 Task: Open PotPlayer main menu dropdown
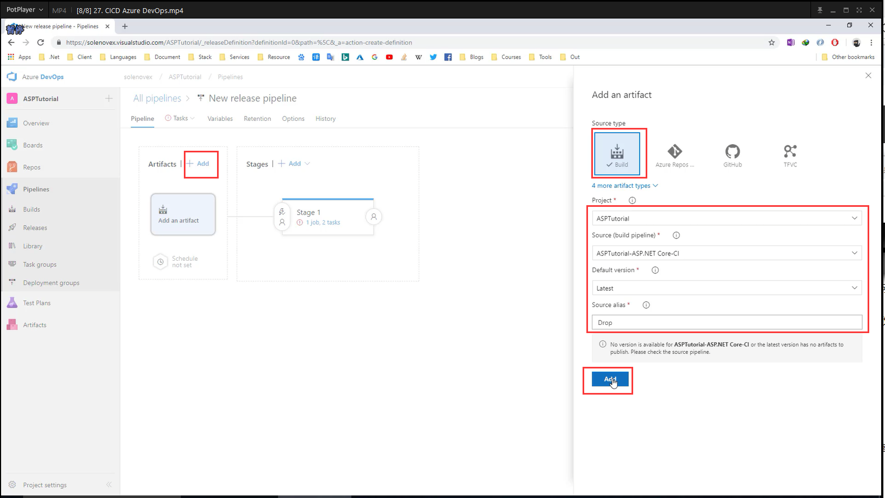coord(24,10)
